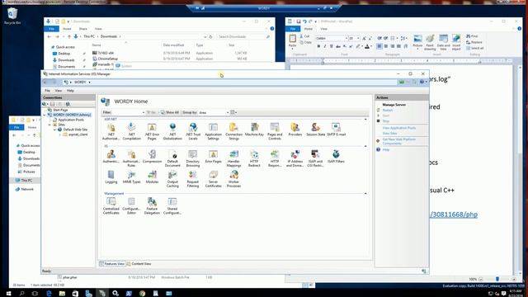The height and width of the screenshot is (297, 528).
Task: Open Handler Mappings feature
Action: [x=233, y=158]
